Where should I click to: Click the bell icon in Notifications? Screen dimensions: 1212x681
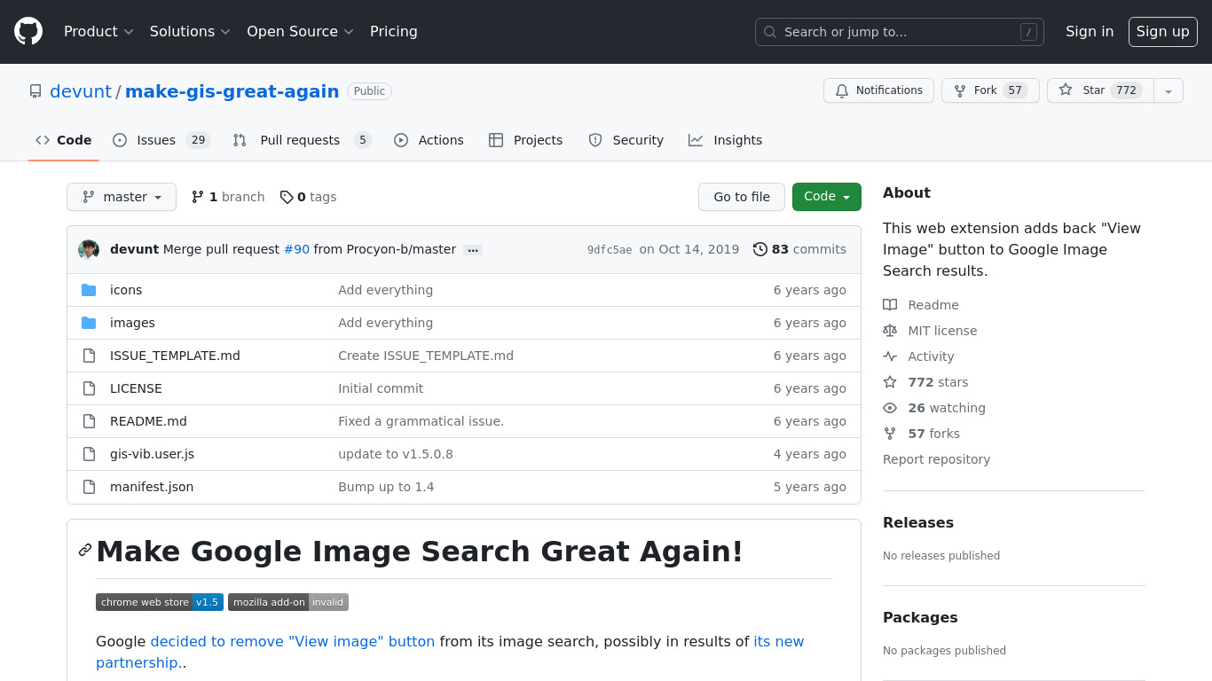click(x=842, y=90)
